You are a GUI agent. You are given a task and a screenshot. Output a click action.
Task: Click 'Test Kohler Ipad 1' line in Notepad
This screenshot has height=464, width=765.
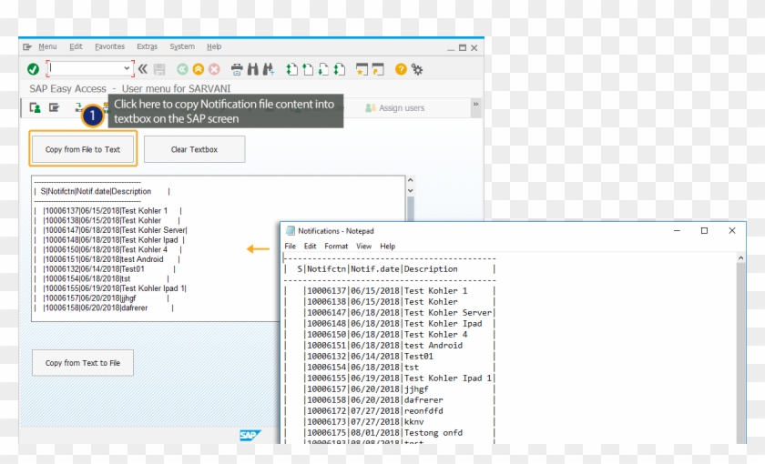[390, 378]
